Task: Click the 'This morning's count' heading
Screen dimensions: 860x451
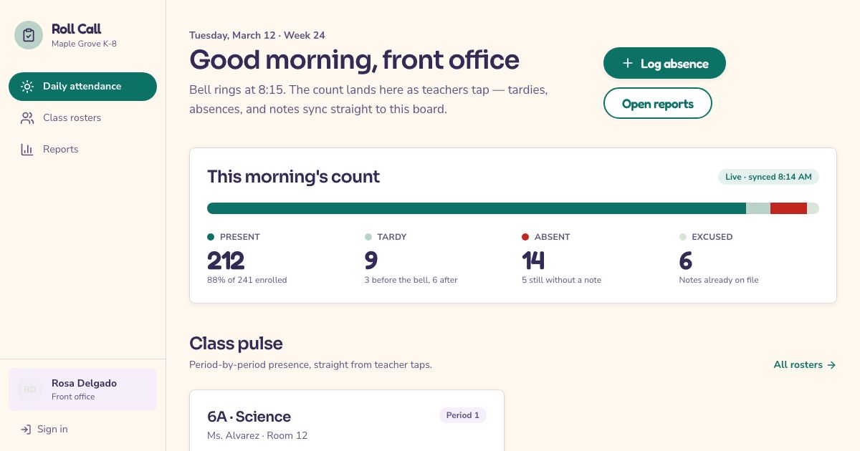Action: (x=294, y=177)
